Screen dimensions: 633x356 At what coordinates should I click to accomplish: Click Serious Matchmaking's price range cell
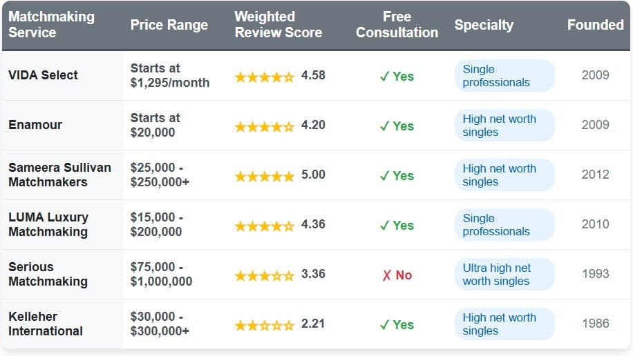click(x=162, y=275)
